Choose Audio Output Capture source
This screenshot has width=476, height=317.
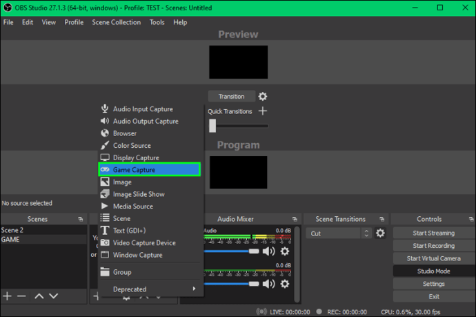[150, 121]
